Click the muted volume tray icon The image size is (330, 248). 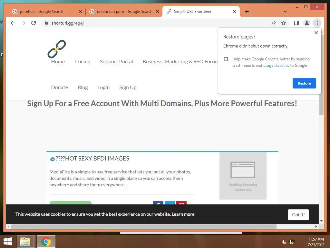click(284, 242)
